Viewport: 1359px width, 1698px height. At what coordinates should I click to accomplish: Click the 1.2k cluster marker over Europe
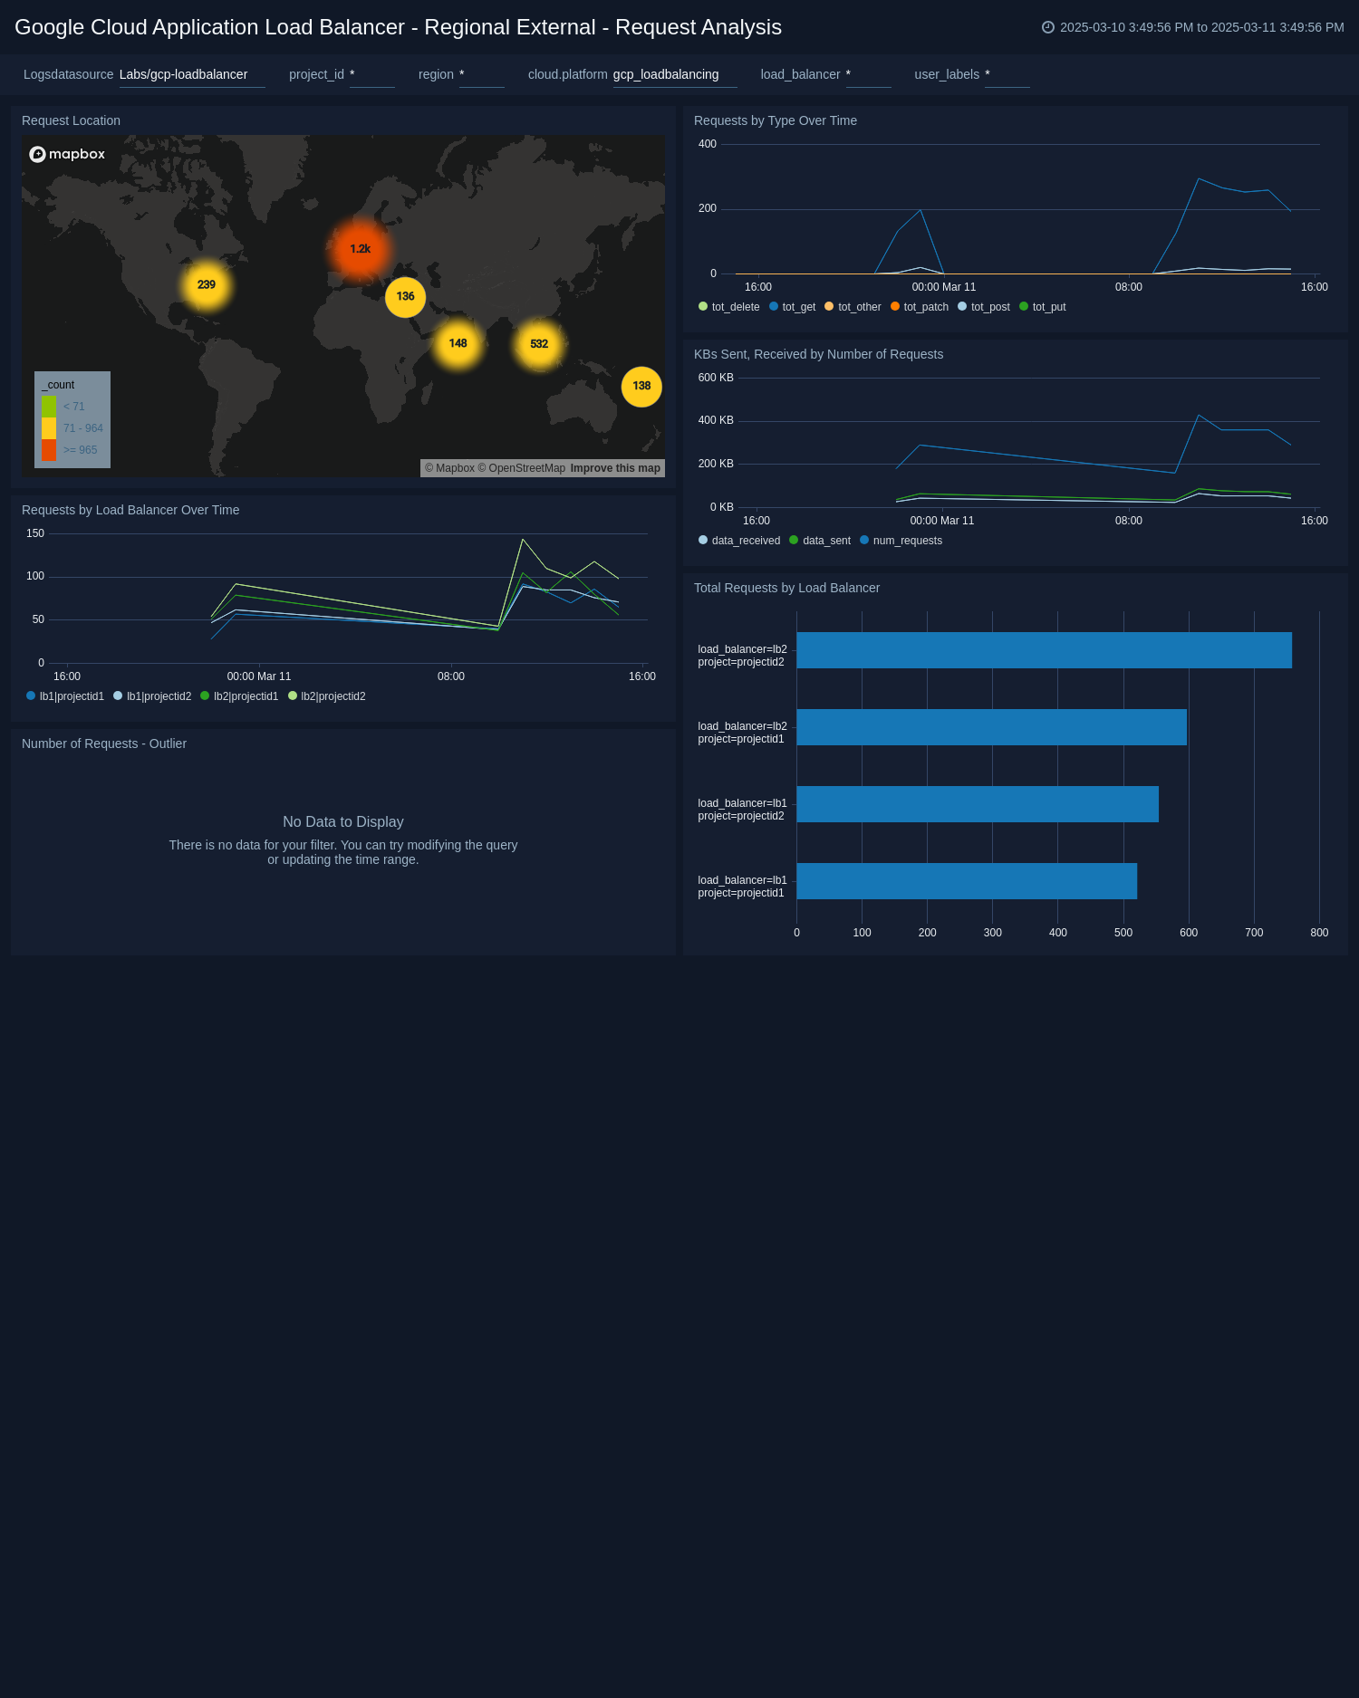360,249
